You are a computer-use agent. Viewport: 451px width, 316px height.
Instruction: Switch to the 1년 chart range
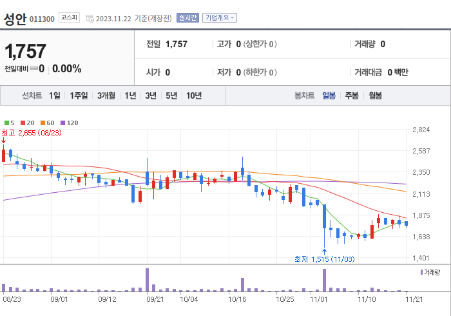coord(130,95)
